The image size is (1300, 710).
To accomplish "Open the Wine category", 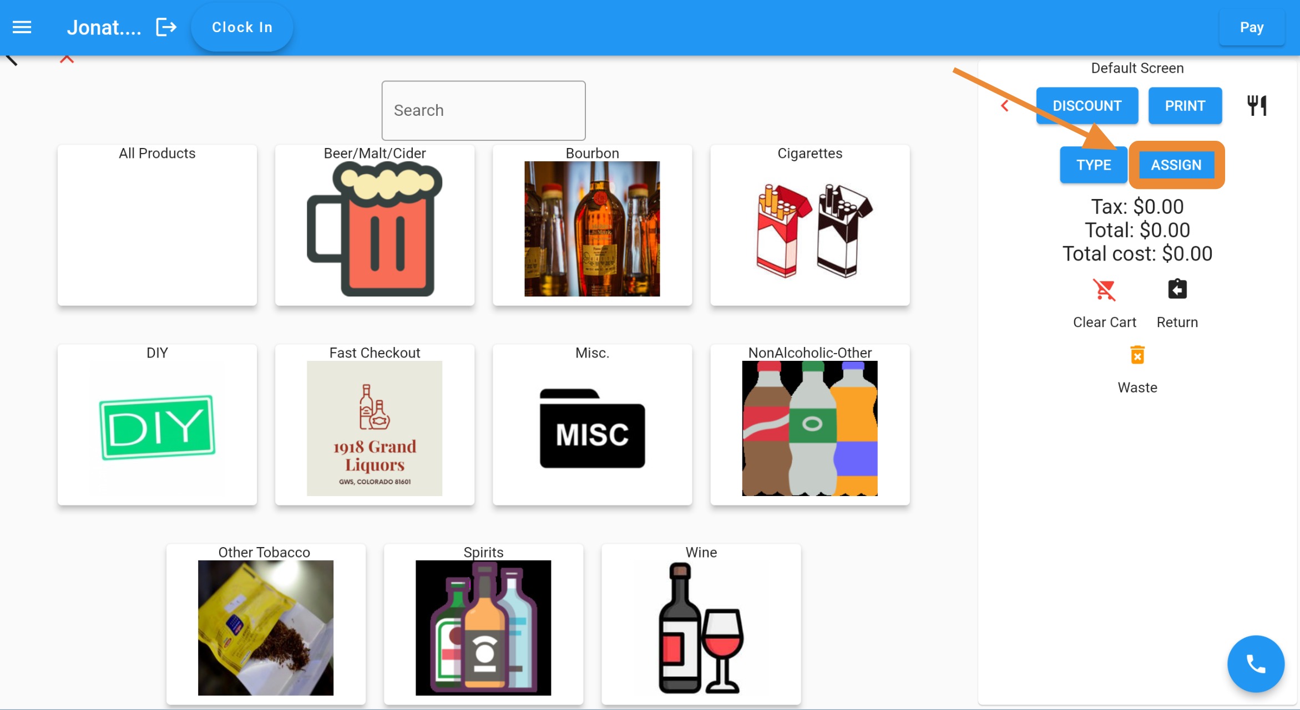I will (701, 624).
